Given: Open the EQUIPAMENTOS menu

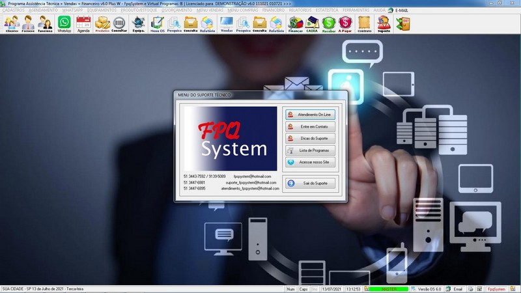Looking at the screenshot, I should click(102, 10).
